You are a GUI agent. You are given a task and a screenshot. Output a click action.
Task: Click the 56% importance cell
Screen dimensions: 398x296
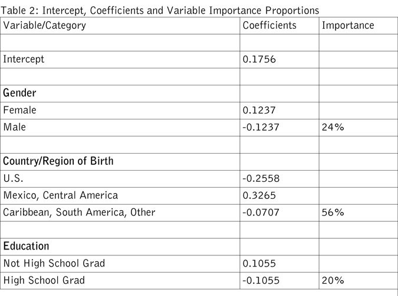click(333, 212)
